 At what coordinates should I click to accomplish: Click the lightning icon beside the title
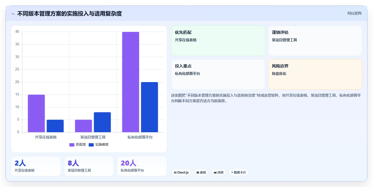click(13, 13)
